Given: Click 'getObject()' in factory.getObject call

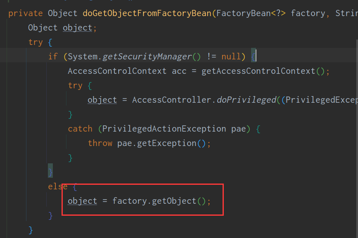Looking at the screenshot, I should point(179,201).
